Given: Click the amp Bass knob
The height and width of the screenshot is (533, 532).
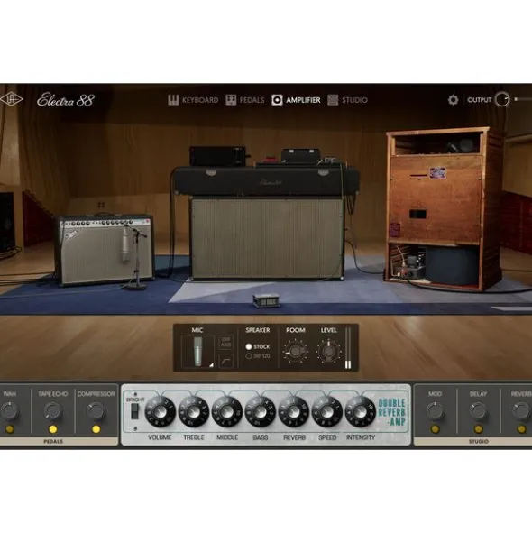Looking at the screenshot, I should pos(260,411).
